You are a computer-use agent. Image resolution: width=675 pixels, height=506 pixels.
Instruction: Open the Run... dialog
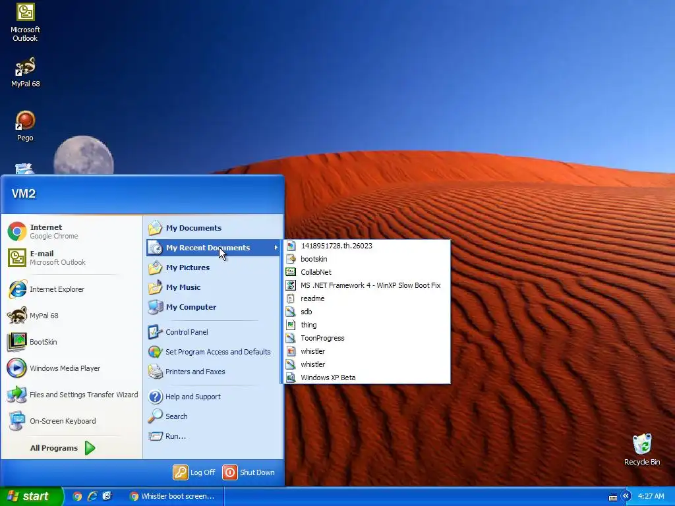click(213, 436)
